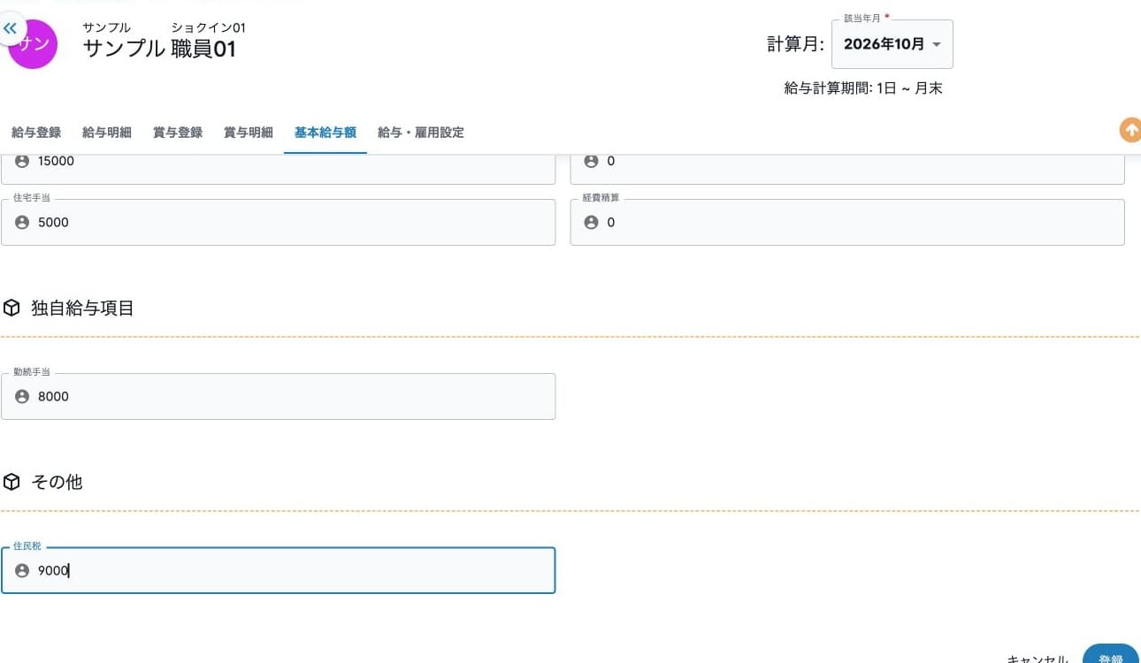Open the 給与明細 tab
Screen dimensions: 1141x663
107,133
